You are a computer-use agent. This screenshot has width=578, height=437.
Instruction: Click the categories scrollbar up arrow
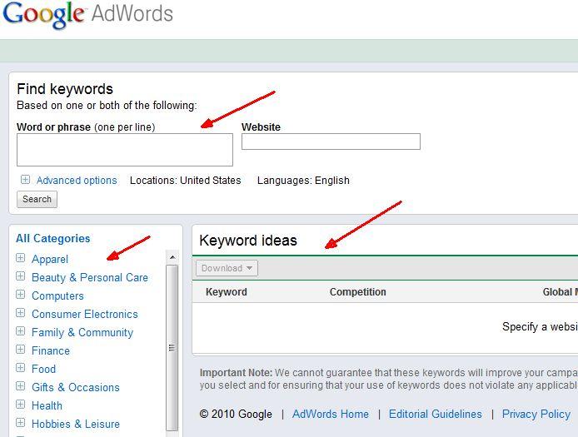point(172,257)
